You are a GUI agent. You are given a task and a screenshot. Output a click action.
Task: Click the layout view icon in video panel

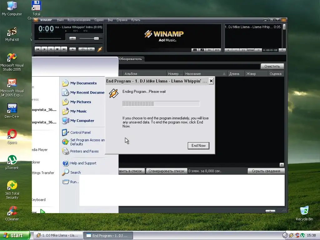217,50
